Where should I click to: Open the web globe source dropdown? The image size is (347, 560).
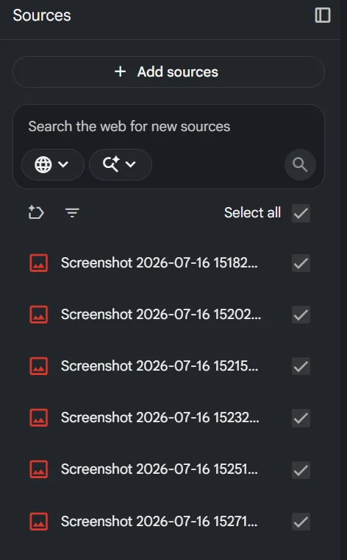(x=53, y=164)
